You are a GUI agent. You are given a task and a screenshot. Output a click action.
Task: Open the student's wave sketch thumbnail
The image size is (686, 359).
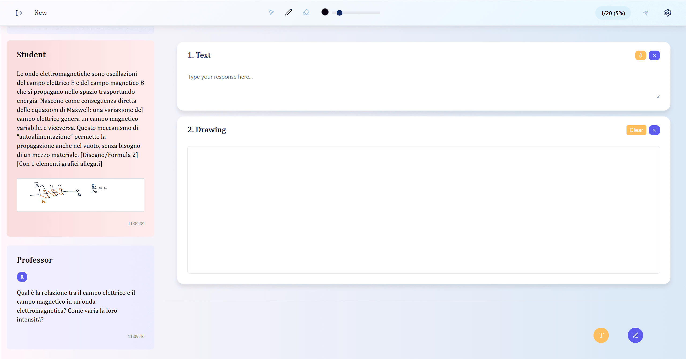[80, 195]
